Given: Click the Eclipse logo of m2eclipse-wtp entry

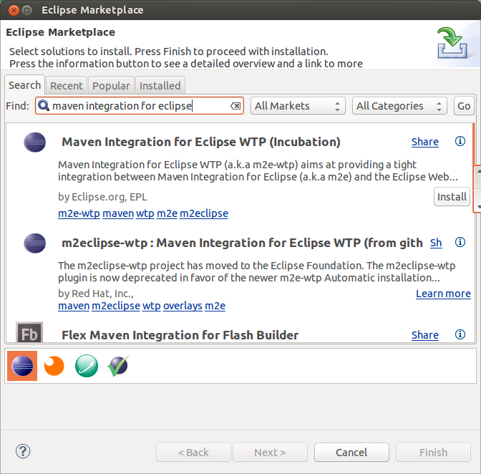Looking at the screenshot, I should [x=34, y=243].
